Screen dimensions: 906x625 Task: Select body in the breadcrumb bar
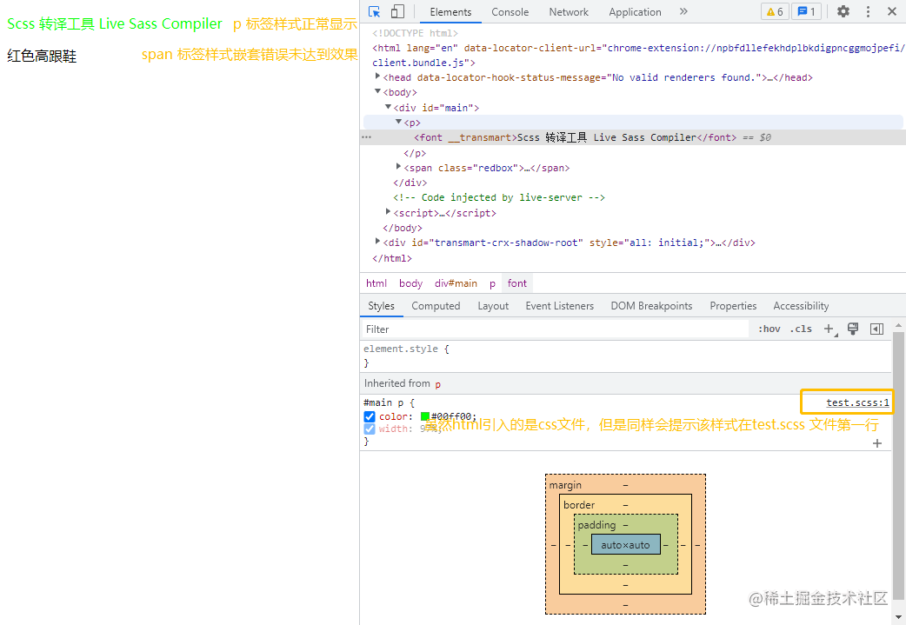coord(410,283)
